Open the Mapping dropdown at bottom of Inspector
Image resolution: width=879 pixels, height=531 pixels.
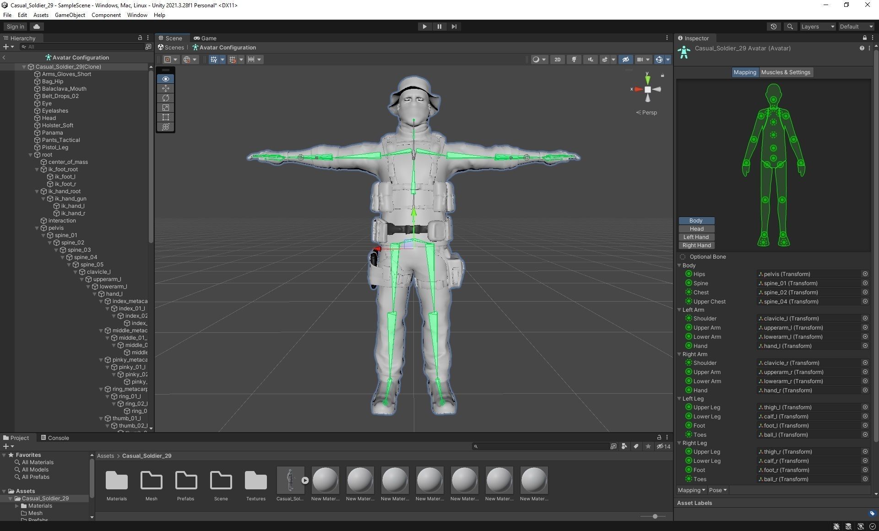click(x=691, y=490)
